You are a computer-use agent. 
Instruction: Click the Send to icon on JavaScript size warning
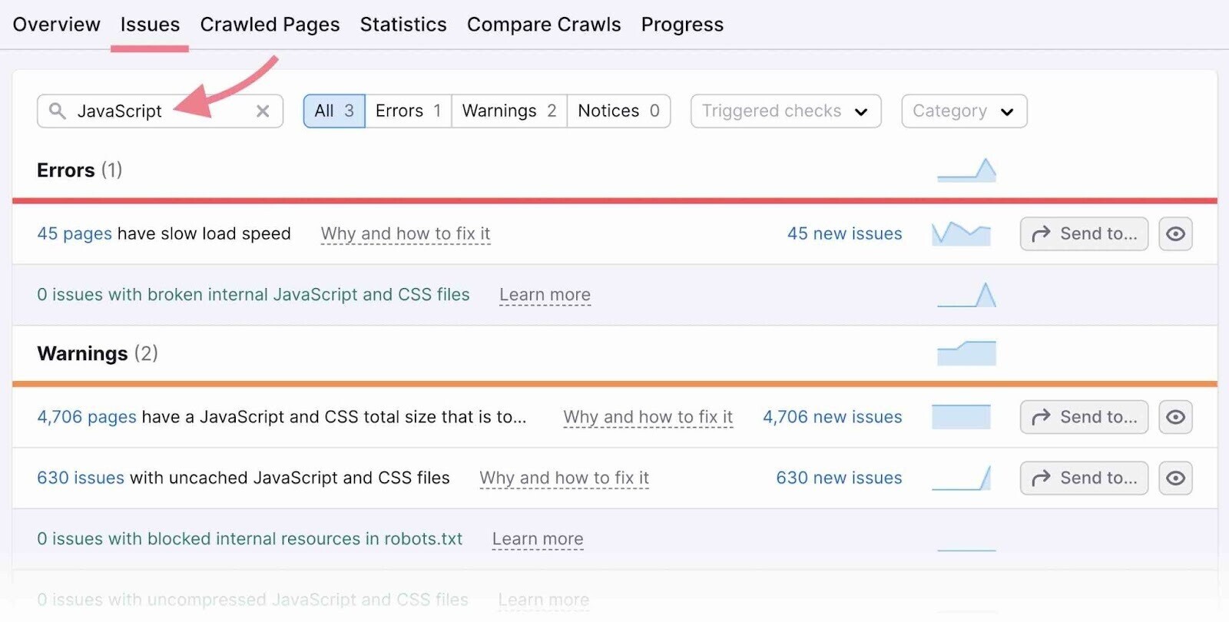(1084, 417)
